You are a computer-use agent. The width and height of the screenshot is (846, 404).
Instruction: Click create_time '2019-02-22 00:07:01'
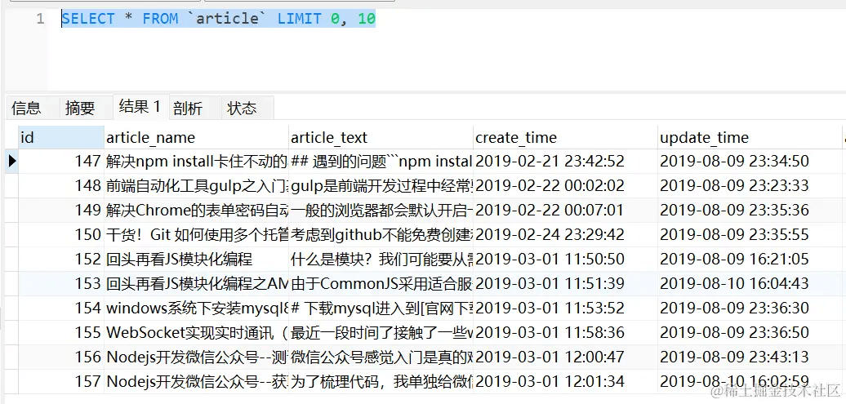click(565, 210)
